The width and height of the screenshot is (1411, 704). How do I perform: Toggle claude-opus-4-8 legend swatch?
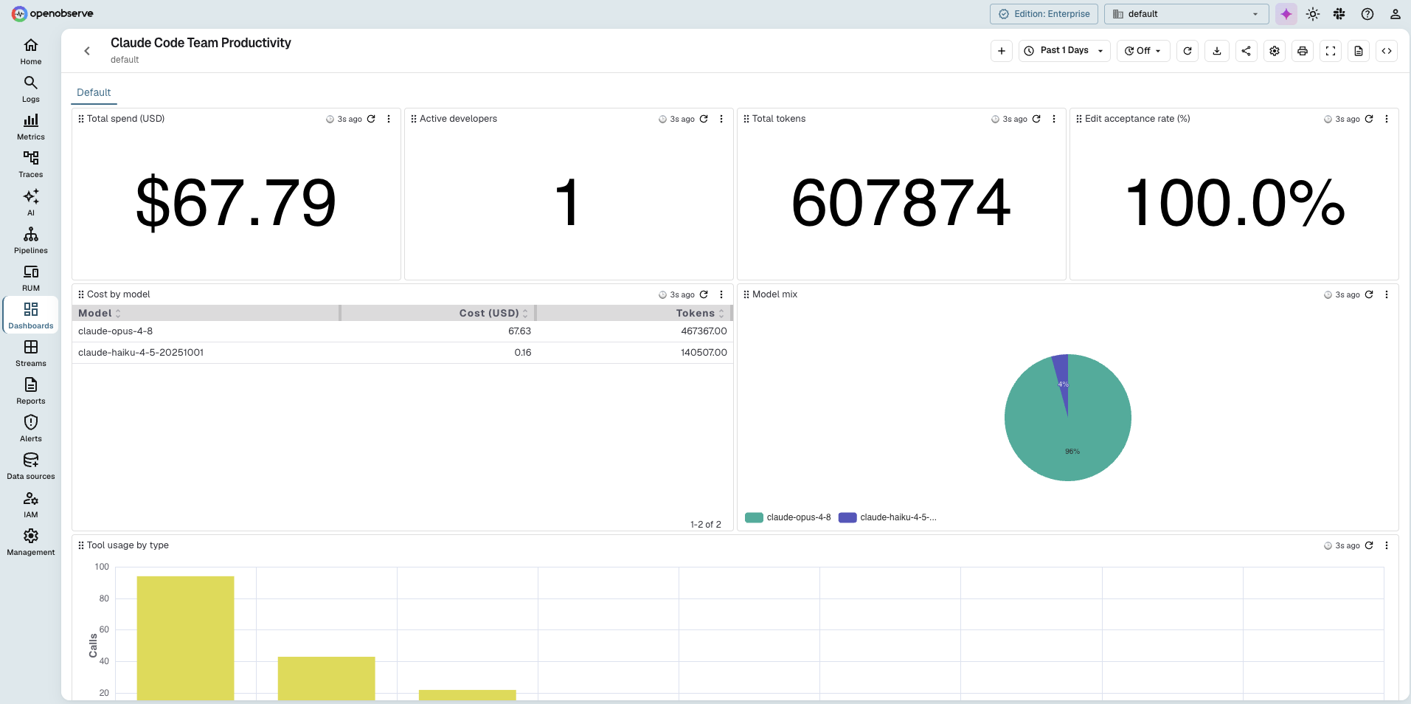[754, 517]
